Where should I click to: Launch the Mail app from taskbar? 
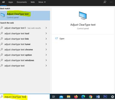(61, 97)
